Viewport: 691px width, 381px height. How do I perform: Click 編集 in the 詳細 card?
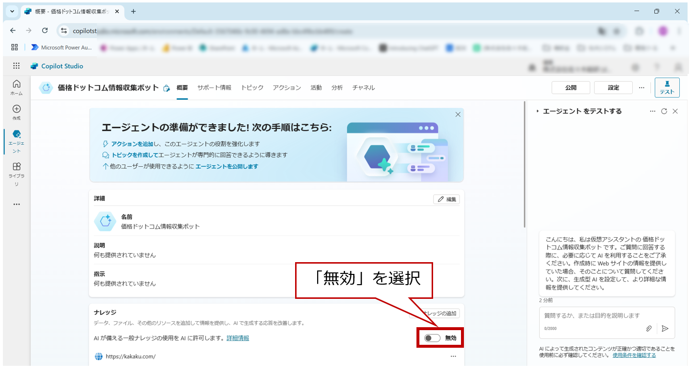click(446, 199)
